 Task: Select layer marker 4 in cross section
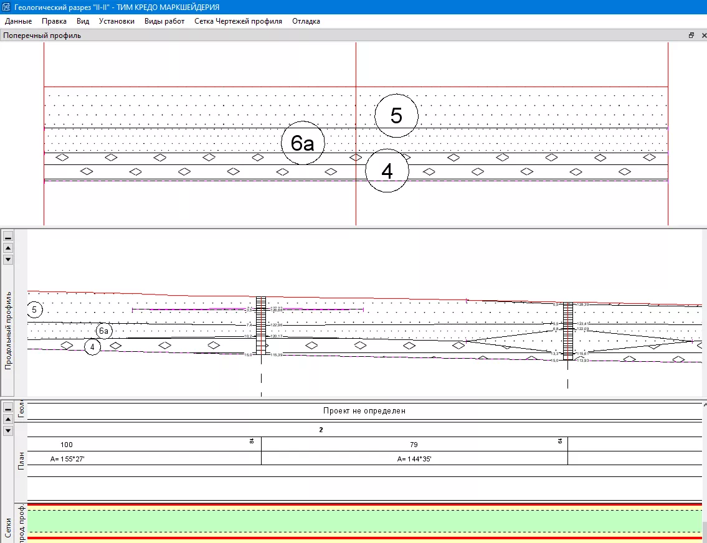point(387,171)
